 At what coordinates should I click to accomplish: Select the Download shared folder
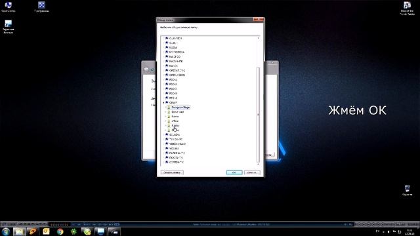pyautogui.click(x=177, y=112)
